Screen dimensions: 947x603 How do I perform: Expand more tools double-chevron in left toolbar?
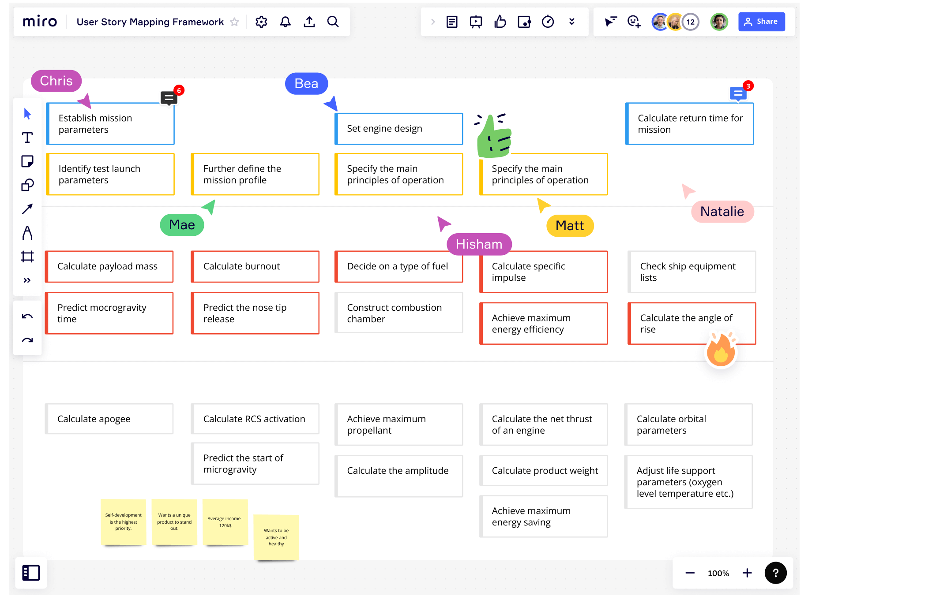coord(27,280)
